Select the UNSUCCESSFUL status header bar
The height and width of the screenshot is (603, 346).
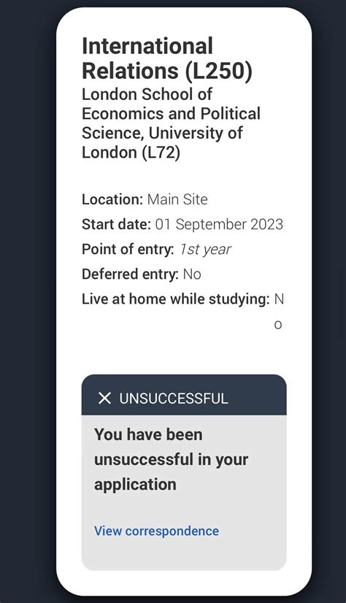pos(184,395)
